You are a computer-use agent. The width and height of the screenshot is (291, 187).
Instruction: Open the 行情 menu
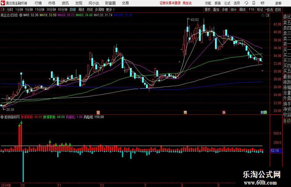point(38,3)
